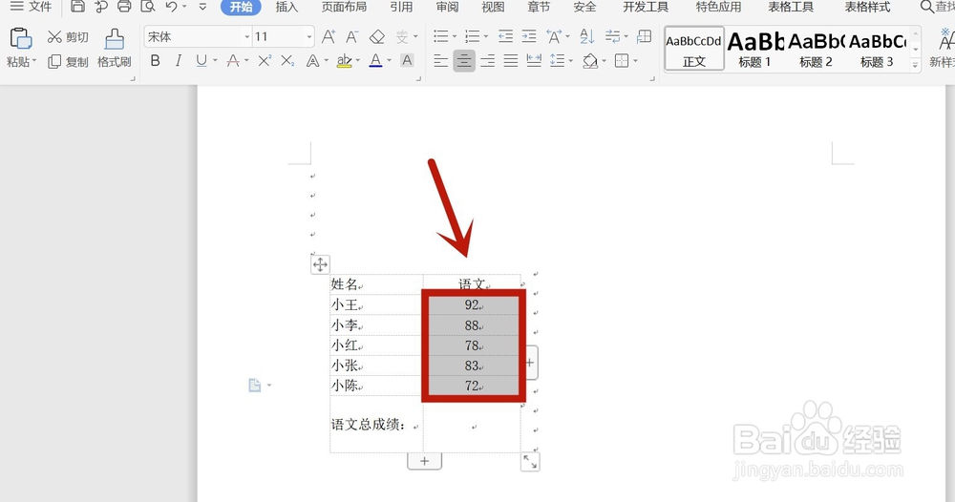Click the Distributed alignment icon
This screenshot has width=955, height=502.
coord(534,60)
